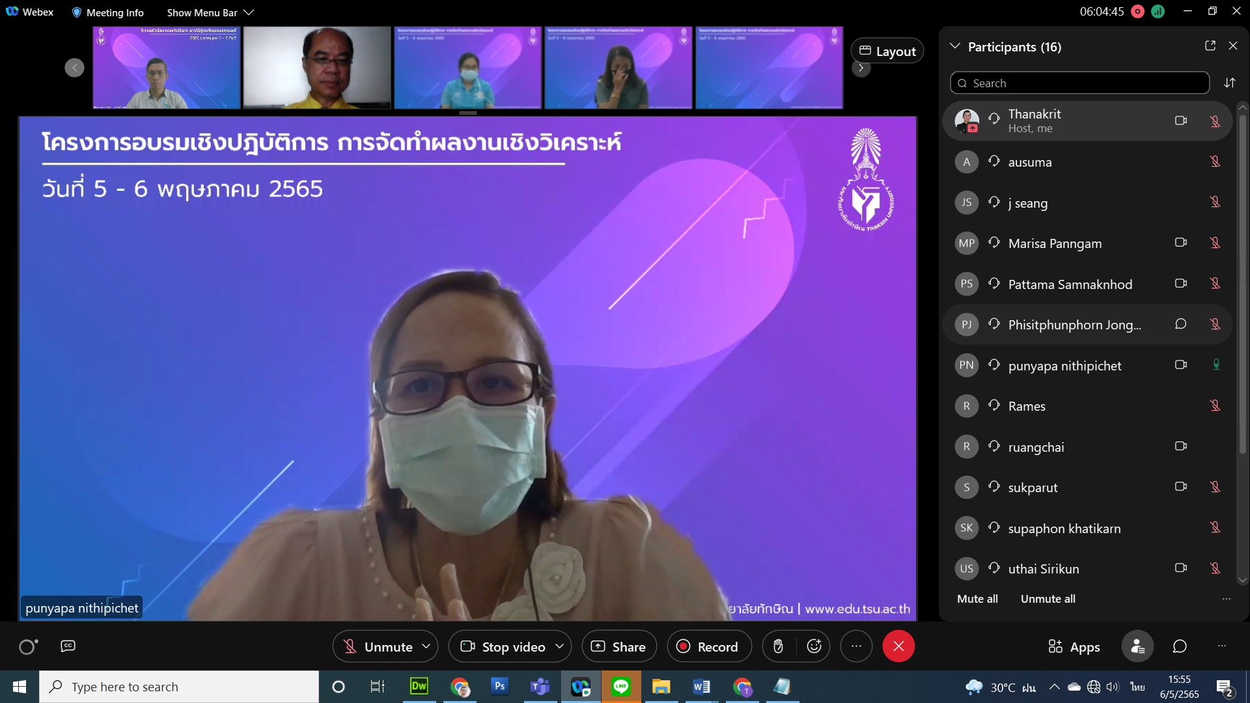Open Windows notification center

coord(1225,687)
